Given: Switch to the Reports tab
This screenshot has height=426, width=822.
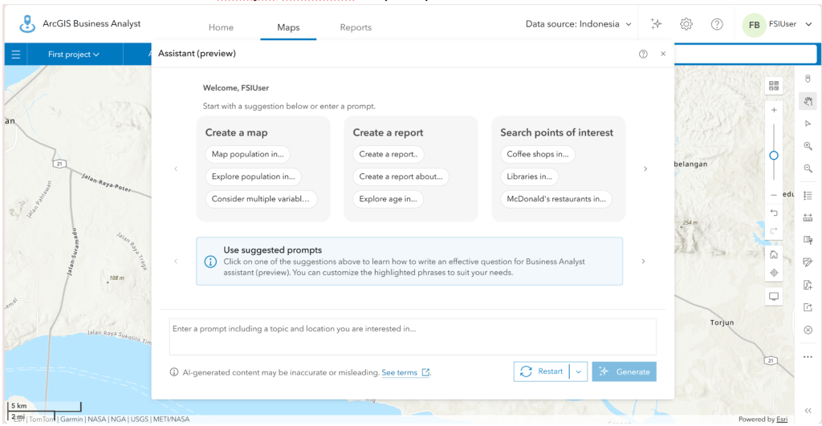Looking at the screenshot, I should click(356, 27).
